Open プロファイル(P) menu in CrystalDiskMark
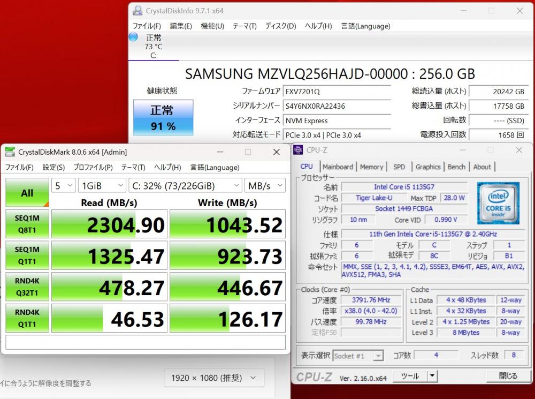Viewport: 535px width, 399px height. (93, 168)
